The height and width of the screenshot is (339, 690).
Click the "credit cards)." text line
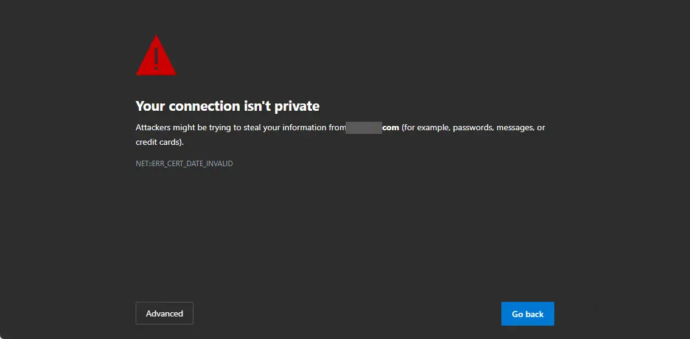pyautogui.click(x=159, y=142)
